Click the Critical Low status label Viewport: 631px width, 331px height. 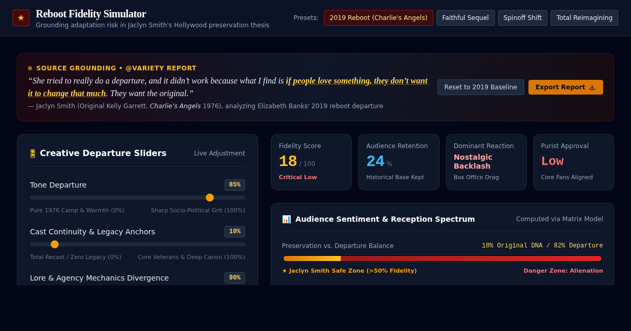(x=298, y=178)
